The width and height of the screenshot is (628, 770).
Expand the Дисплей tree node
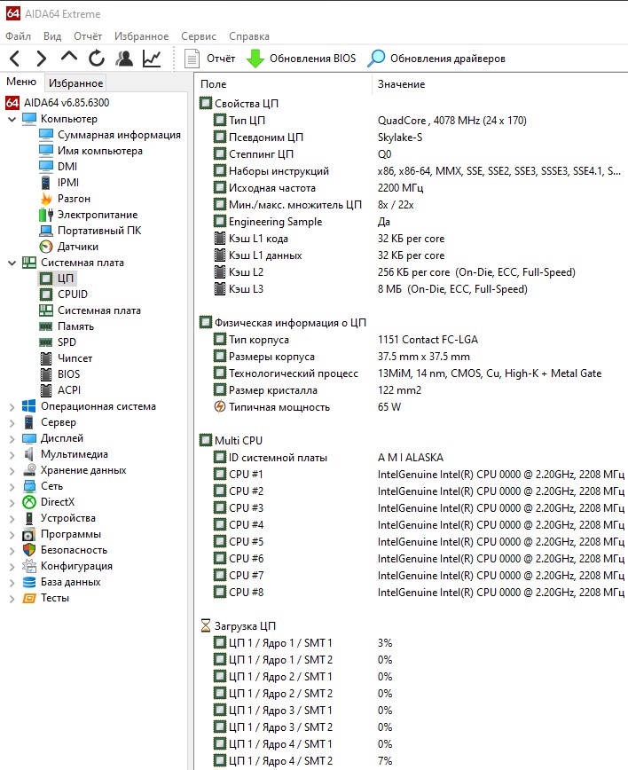pyautogui.click(x=12, y=438)
